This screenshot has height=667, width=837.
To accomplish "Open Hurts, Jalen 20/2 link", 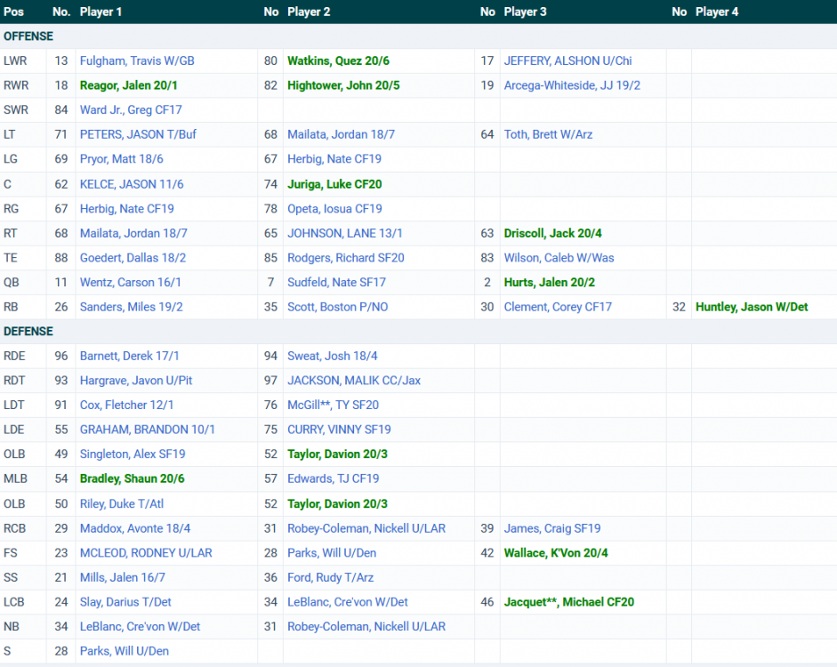I will pos(550,282).
